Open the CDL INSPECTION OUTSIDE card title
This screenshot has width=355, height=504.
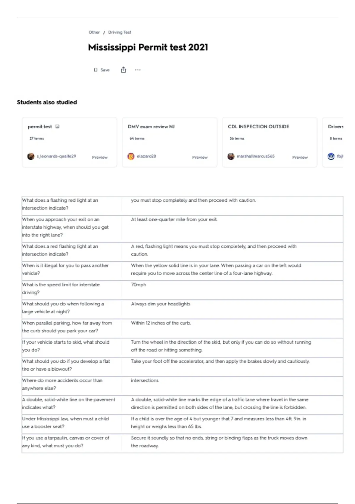coord(259,127)
